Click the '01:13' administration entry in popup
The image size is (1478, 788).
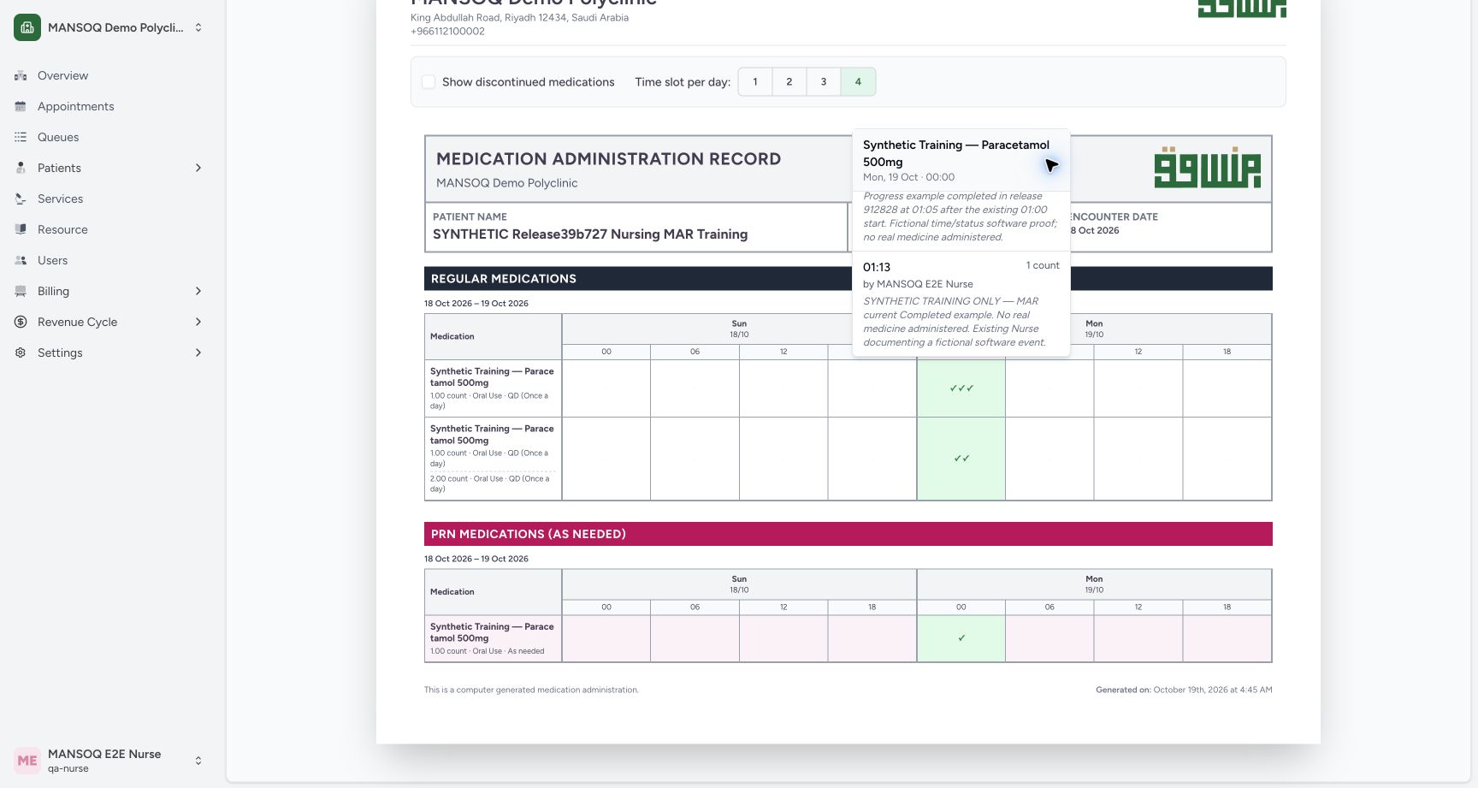(877, 267)
